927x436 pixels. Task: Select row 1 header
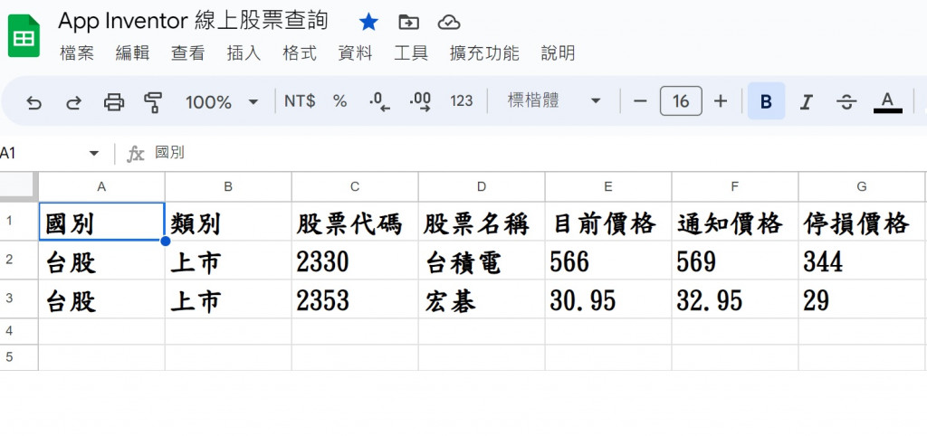19,221
